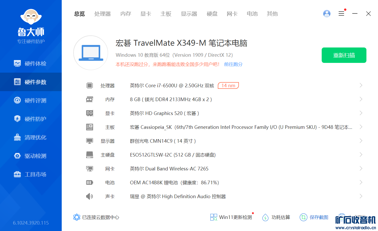Click the 显卡 graphics card icon

coord(89,113)
